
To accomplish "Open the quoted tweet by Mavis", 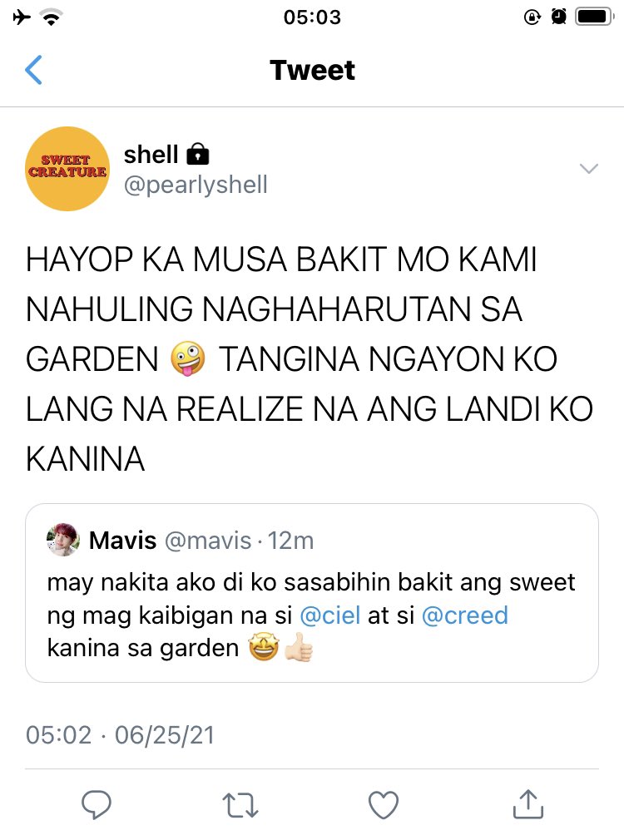I will (x=312, y=593).
